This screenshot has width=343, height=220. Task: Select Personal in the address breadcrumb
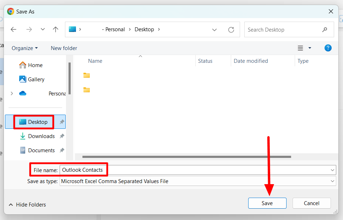point(115,29)
